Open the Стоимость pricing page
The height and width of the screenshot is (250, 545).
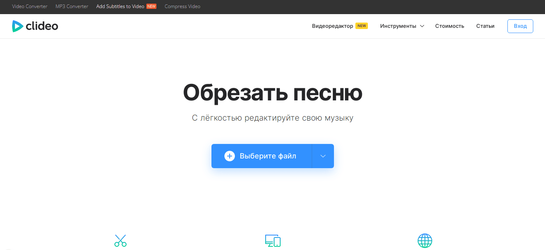[450, 26]
